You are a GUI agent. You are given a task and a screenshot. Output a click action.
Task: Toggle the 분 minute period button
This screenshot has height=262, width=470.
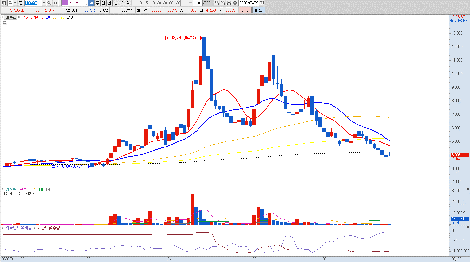[116, 3]
